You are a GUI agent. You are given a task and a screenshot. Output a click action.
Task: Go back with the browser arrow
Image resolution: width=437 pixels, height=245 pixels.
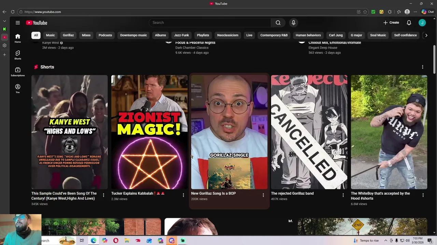(4, 12)
